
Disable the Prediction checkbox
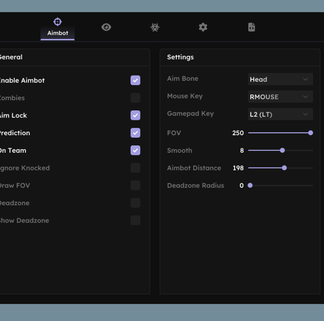coord(135,133)
